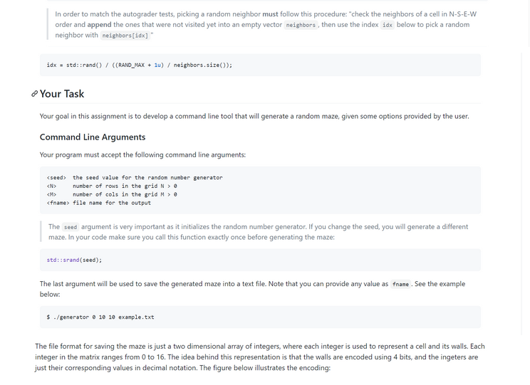Click the idx std::rand code block
Viewport: 530px width, 385px height.
[260, 65]
